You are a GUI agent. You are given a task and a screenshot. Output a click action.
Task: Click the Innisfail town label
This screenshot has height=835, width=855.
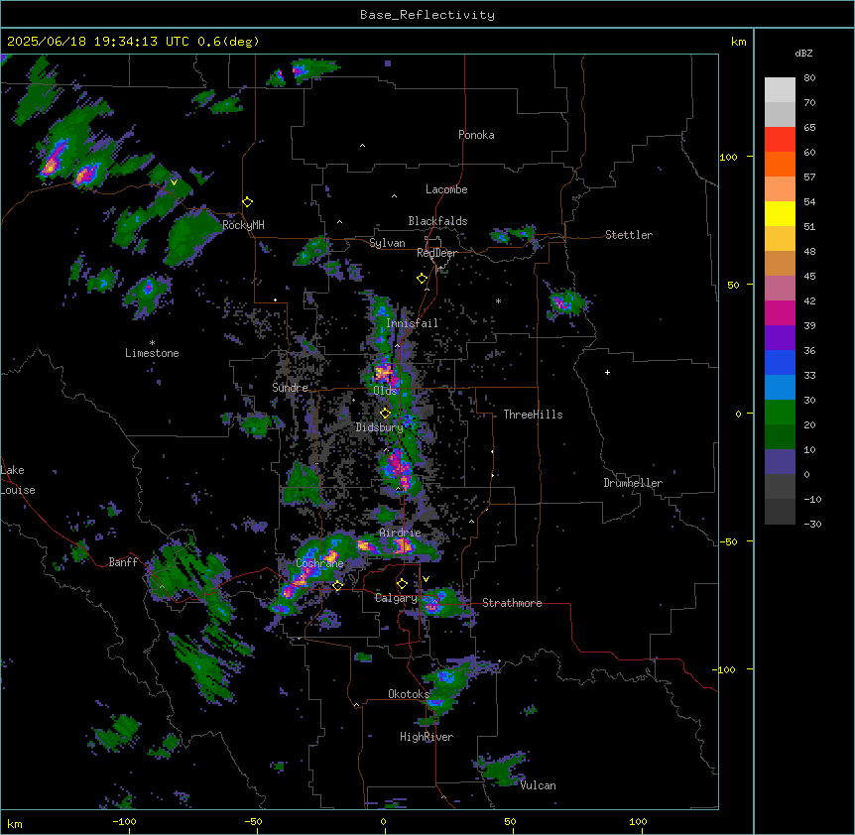(x=412, y=323)
